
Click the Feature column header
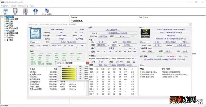tap(74, 17)
